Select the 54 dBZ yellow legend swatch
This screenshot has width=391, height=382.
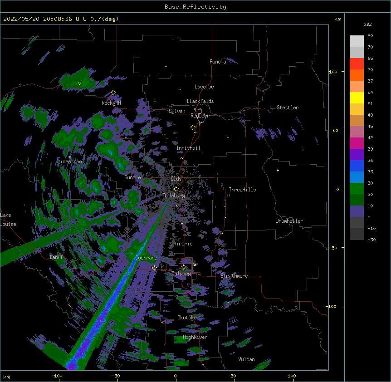(x=357, y=98)
